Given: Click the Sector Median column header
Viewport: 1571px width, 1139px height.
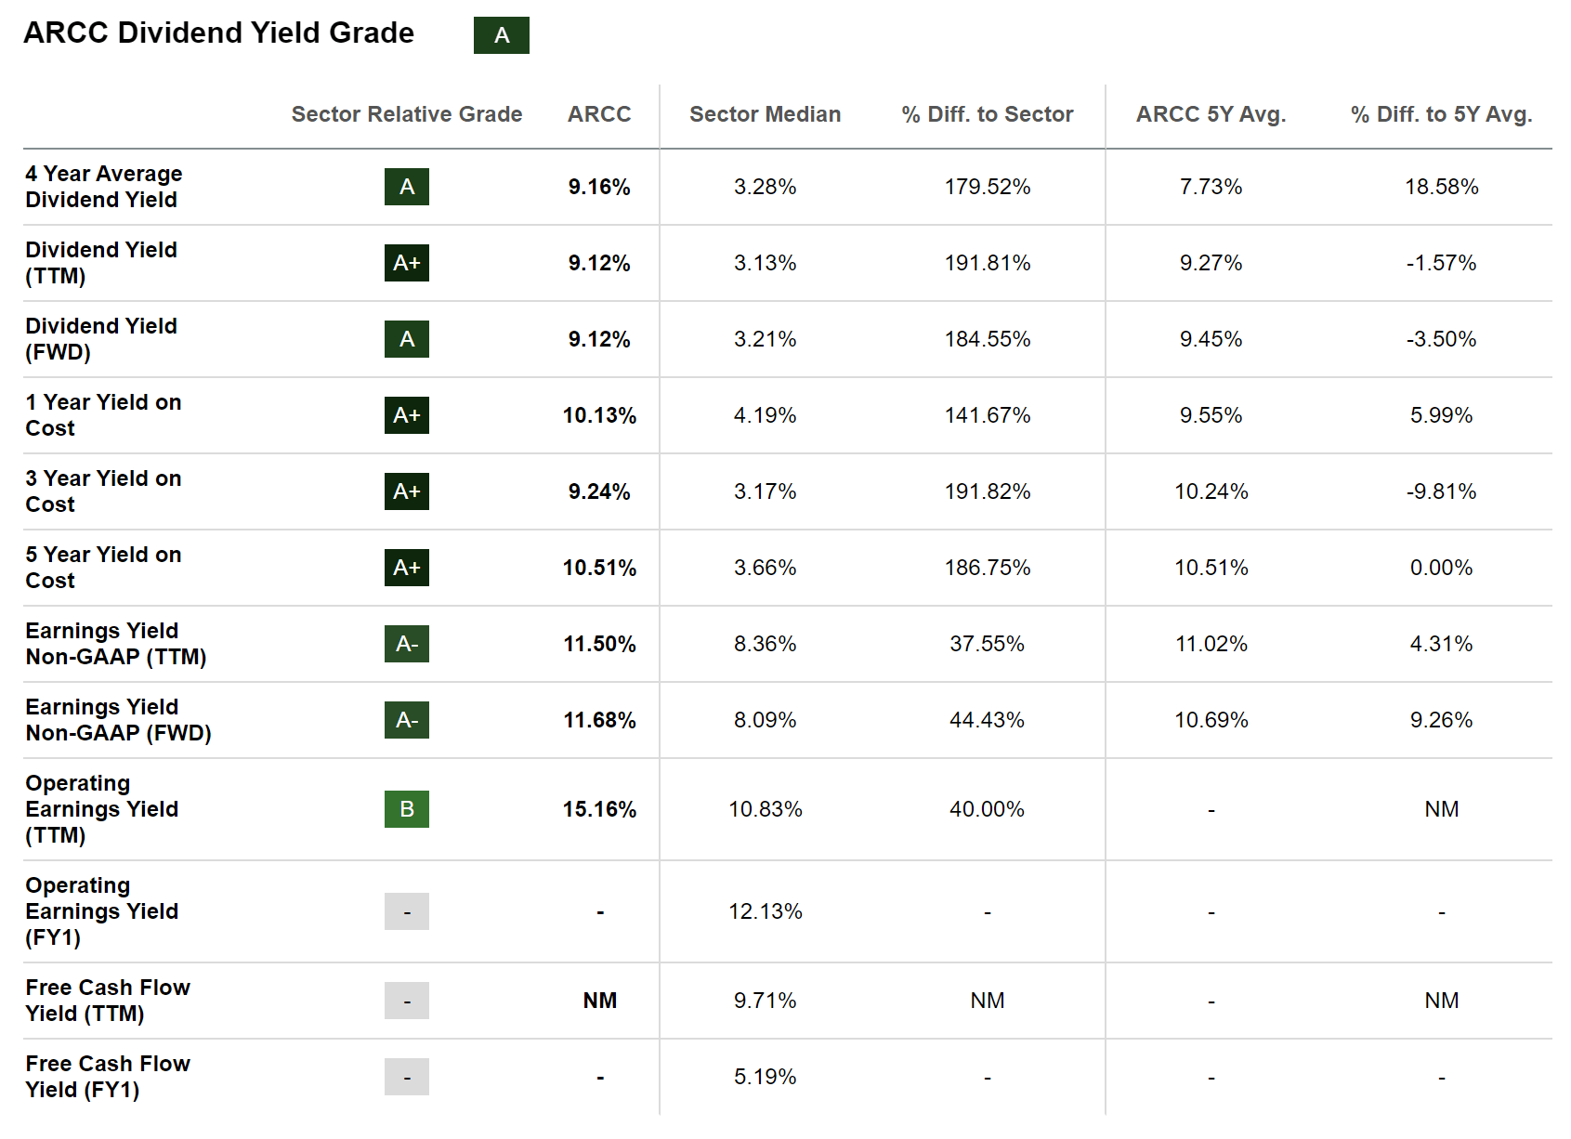Looking at the screenshot, I should (765, 114).
